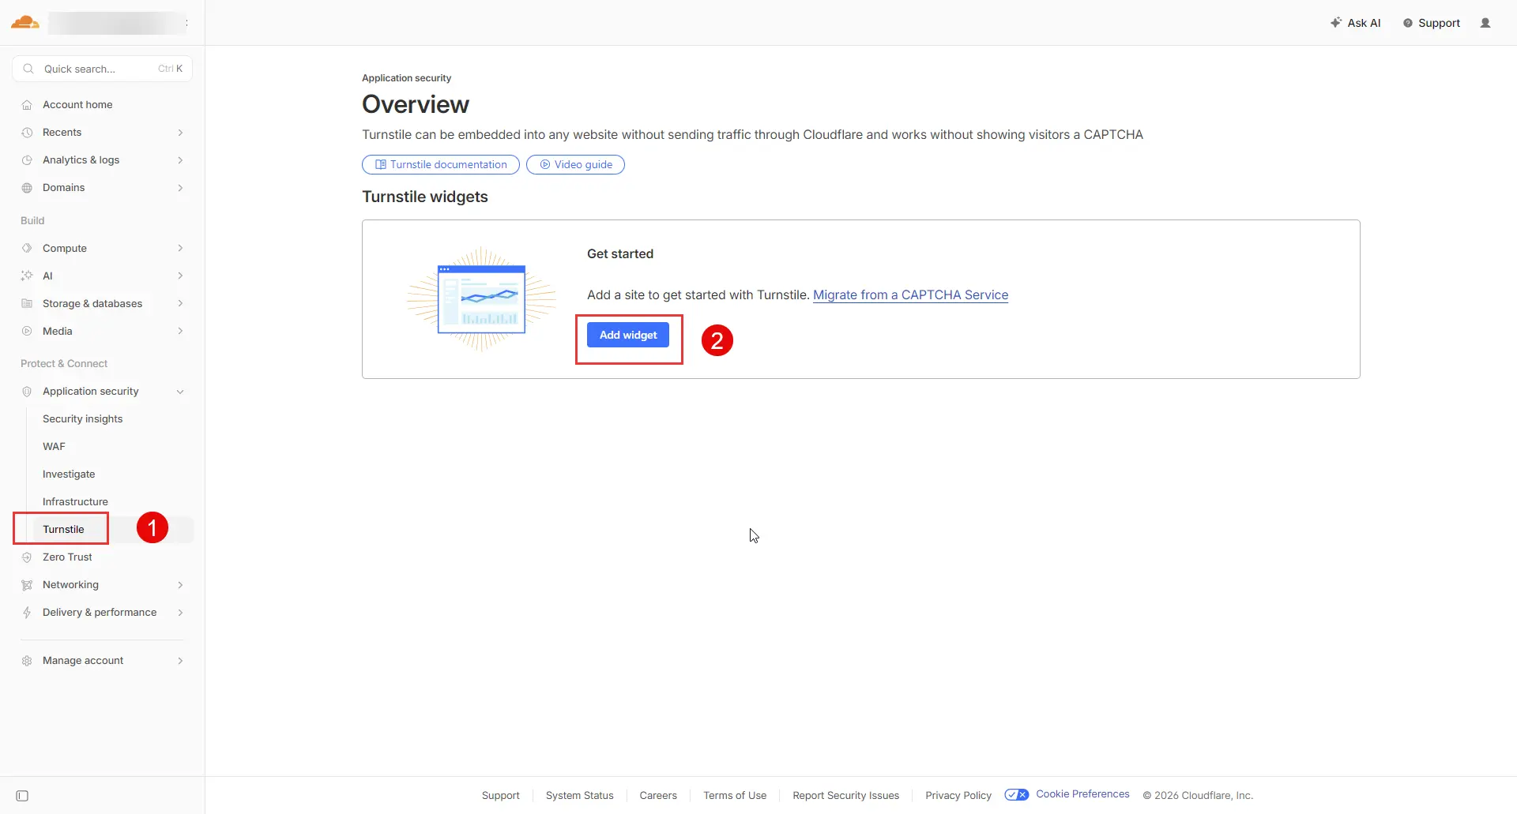The image size is (1517, 814).
Task: Select the Storage & databases icon
Action: 27,303
